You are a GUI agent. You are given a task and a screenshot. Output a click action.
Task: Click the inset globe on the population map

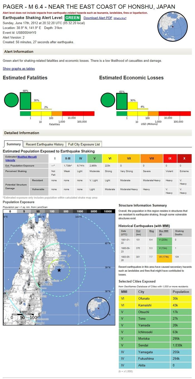[98, 308]
